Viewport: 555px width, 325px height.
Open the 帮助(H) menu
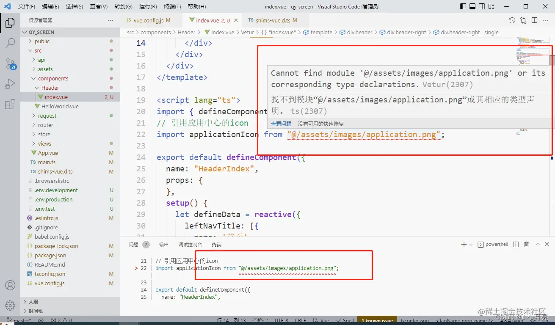click(196, 6)
